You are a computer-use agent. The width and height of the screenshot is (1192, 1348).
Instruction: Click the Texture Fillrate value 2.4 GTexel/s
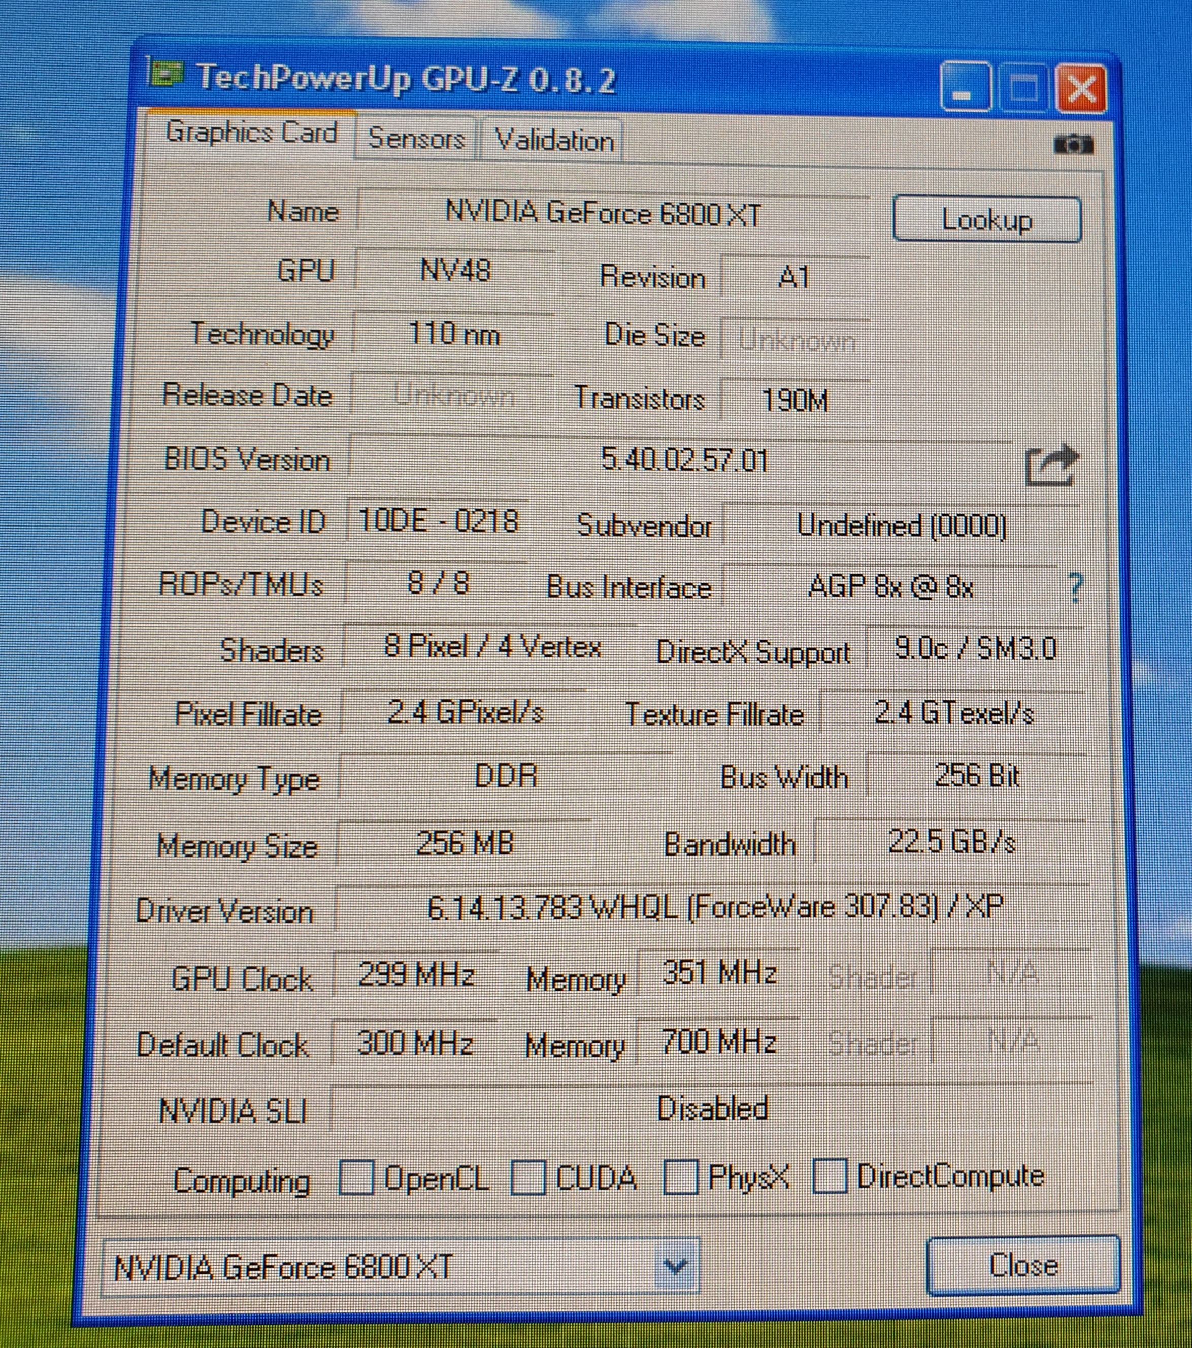(x=953, y=713)
